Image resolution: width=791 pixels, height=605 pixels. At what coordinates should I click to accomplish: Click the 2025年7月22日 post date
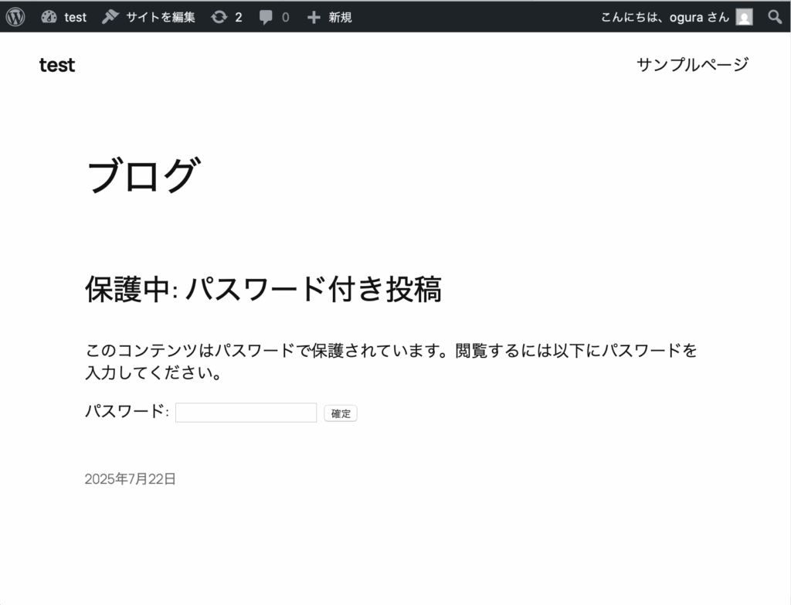[x=131, y=479]
